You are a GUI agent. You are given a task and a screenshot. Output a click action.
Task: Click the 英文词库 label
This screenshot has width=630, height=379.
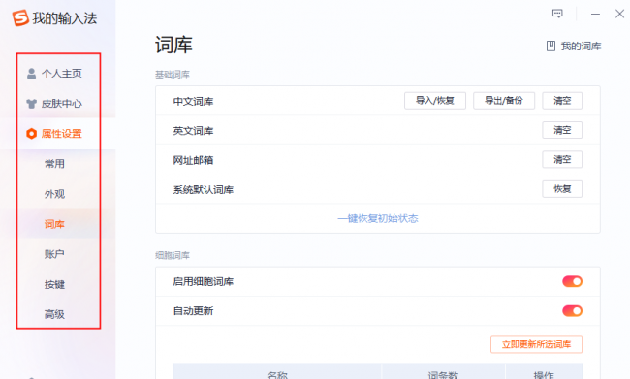point(193,131)
